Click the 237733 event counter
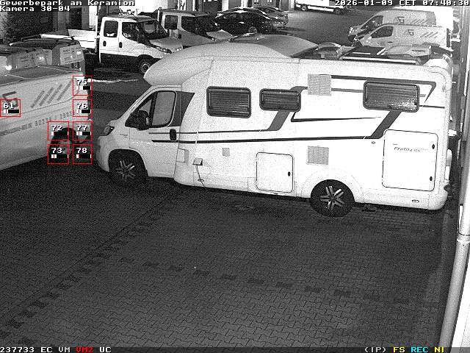The width and height of the screenshot is (470, 353). coord(17,349)
